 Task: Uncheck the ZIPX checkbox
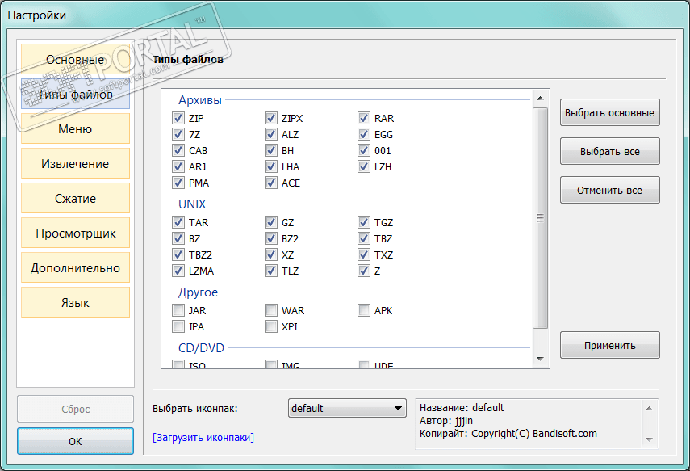[271, 118]
